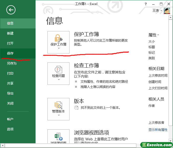Choose 共享 from the left menu
This screenshot has height=148, width=173.
(10, 83)
